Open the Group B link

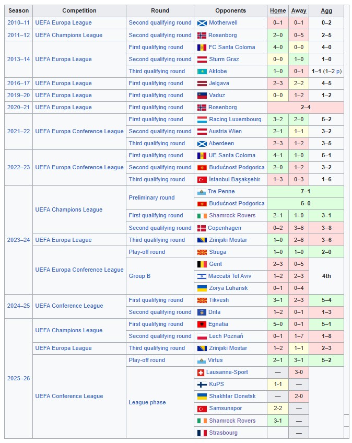point(139,276)
